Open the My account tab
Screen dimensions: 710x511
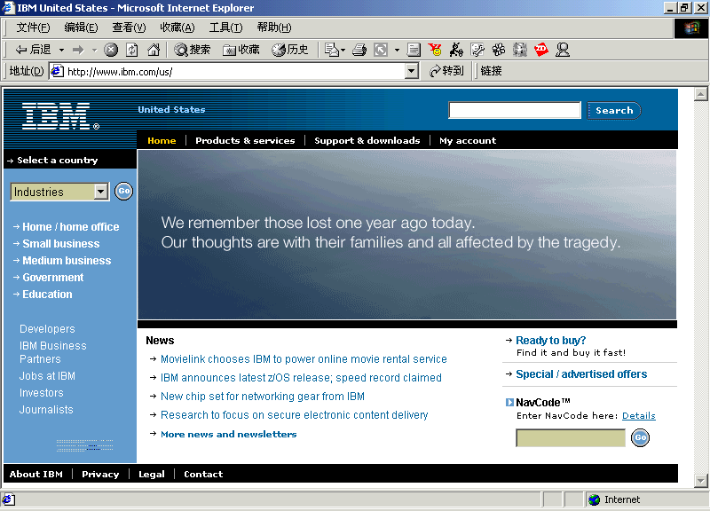468,140
